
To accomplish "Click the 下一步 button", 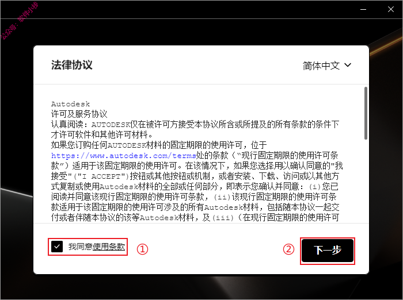I will point(328,251).
